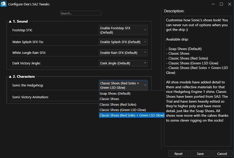Click the Reset button
This screenshot has width=234, height=158.
(x=179, y=154)
